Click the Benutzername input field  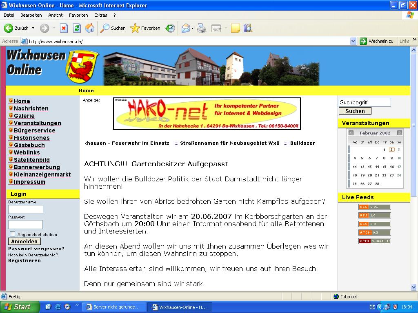(x=26, y=209)
